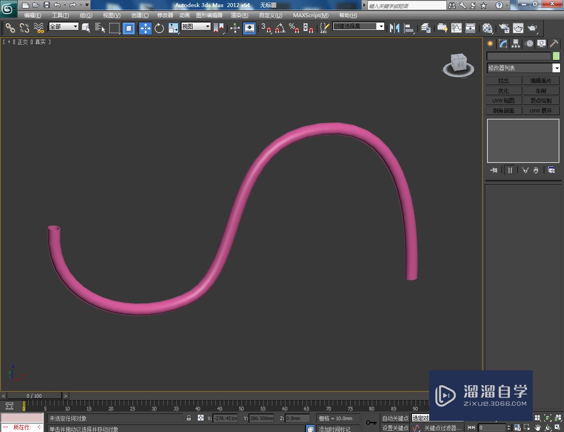Click the 倒角剖面 modifier button
This screenshot has width=564, height=432.
504,111
